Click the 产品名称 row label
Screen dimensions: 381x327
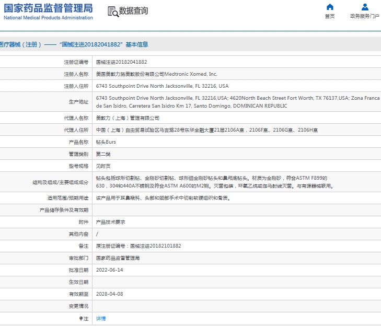tap(79, 142)
